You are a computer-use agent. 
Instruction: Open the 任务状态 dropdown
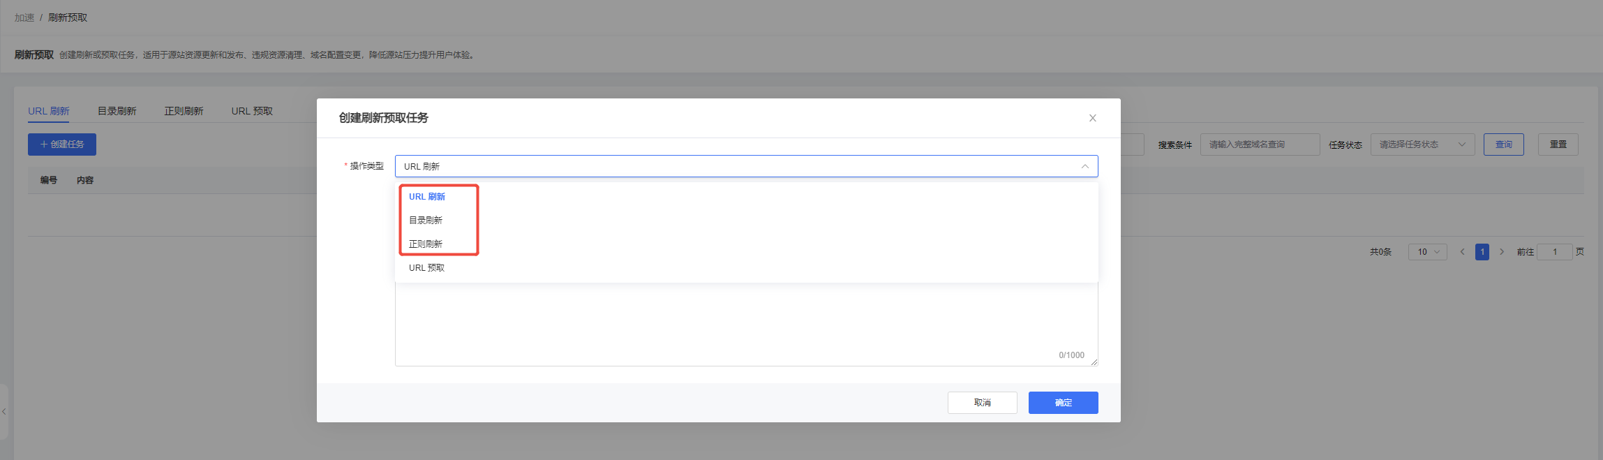point(1422,144)
